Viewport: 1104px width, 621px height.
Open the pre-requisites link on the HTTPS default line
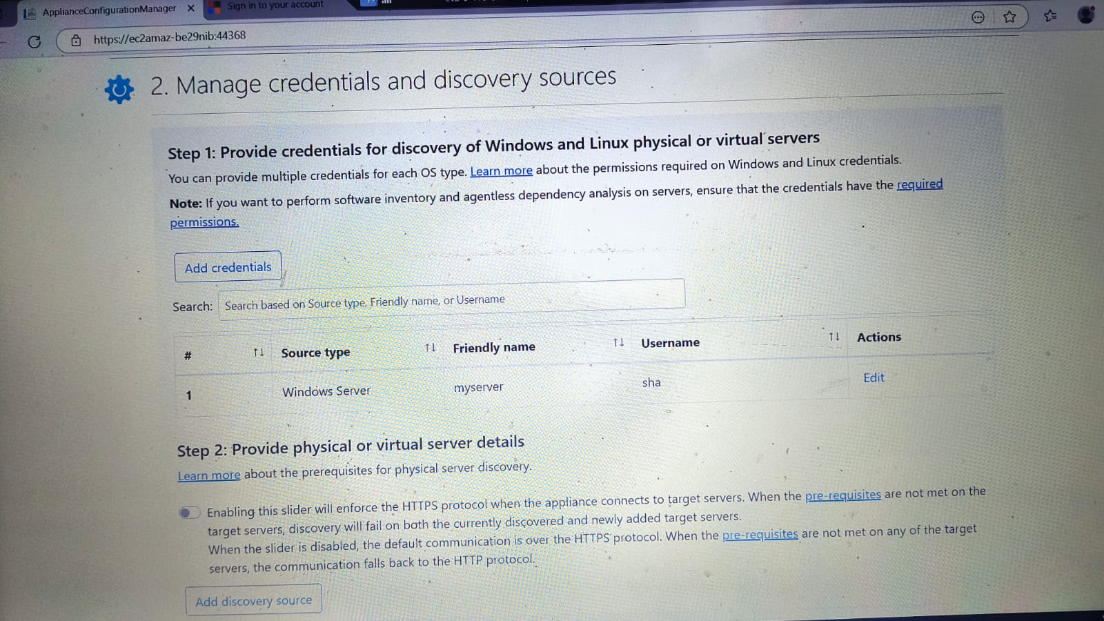pyautogui.click(x=760, y=534)
